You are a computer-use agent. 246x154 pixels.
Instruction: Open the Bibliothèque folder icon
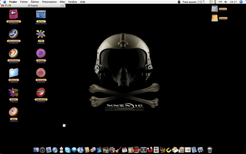13,14
